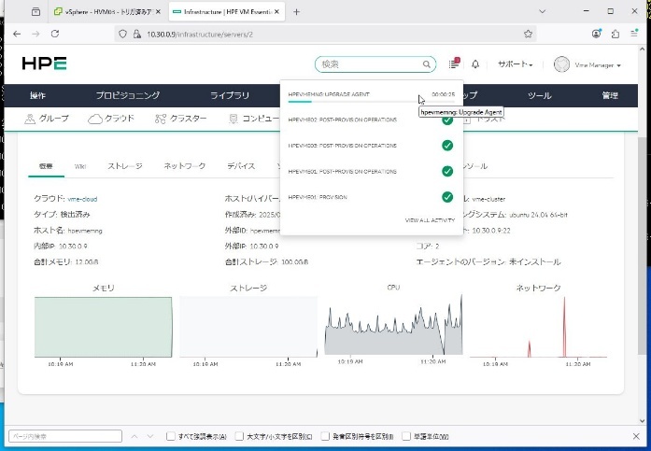Image resolution: width=651 pixels, height=451 pixels.
Task: Reload the page with browser refresh button
Action: tap(55, 33)
